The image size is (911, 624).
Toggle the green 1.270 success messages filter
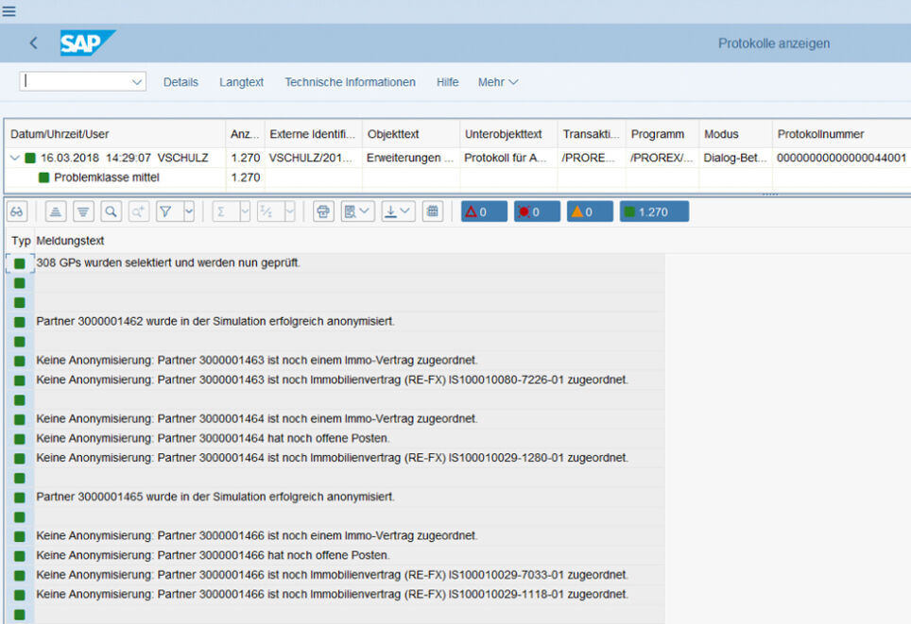coord(653,211)
